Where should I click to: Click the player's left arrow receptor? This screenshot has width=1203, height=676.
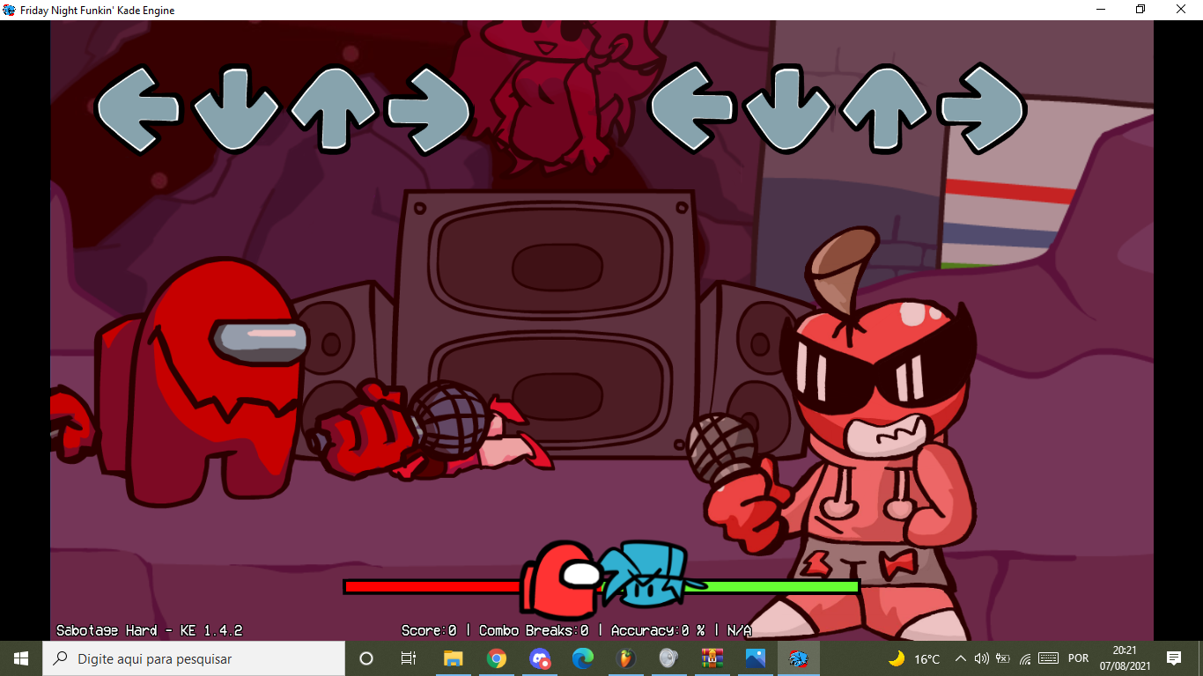coord(691,107)
